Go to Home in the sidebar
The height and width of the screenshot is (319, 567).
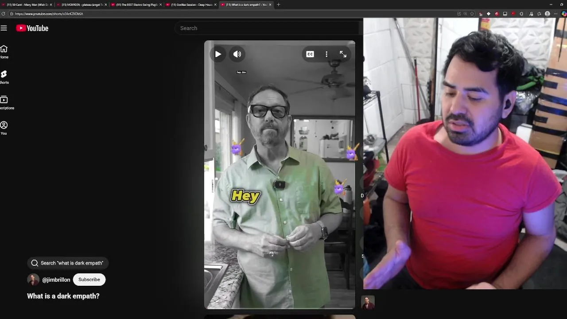tap(4, 51)
